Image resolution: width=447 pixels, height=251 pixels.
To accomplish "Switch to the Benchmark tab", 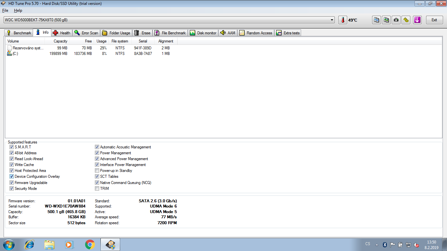I will click(19, 33).
